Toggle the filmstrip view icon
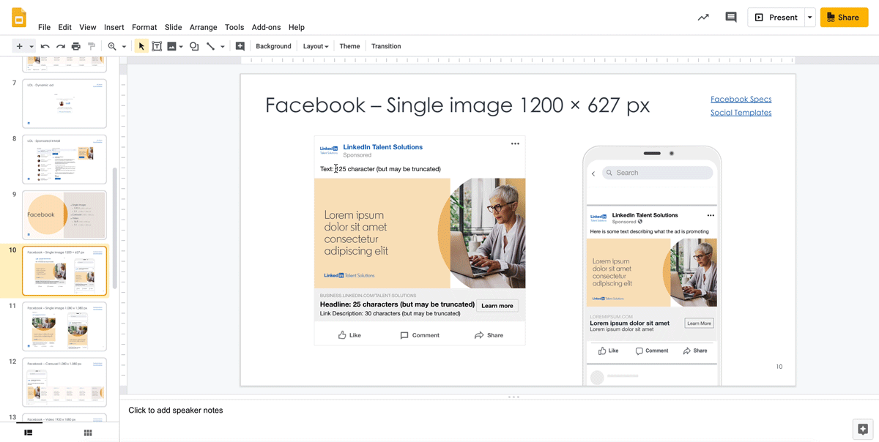Screen dimensions: 879x442 [x=29, y=432]
